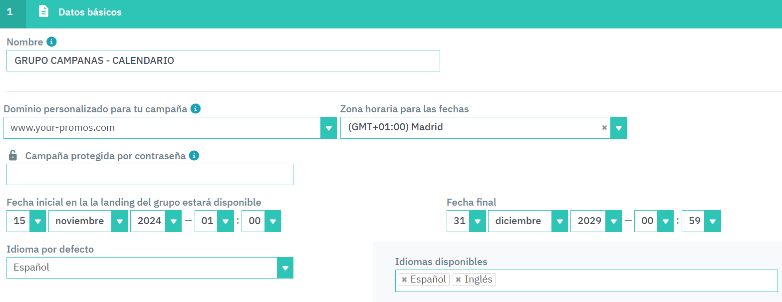Open the start month noviembre dropdown
Screen dimensions: 782x302
click(x=120, y=221)
